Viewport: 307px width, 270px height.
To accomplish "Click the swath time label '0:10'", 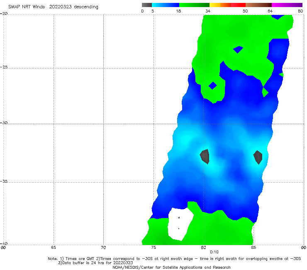I will point(214,252).
